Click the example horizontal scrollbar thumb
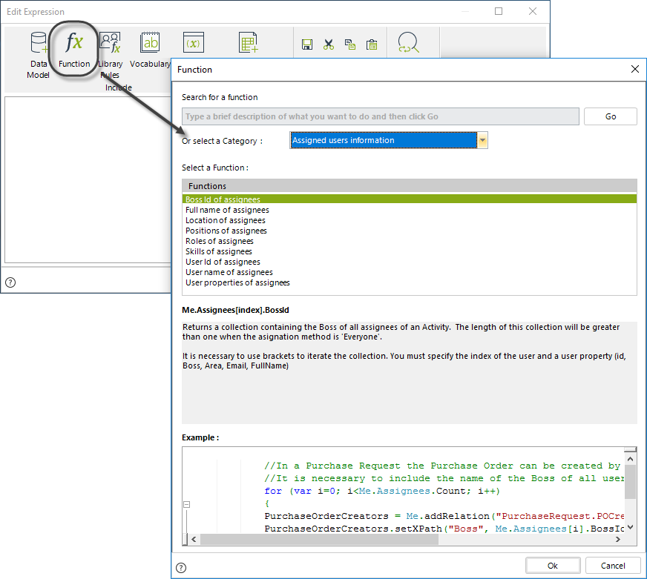 pyautogui.click(x=319, y=540)
